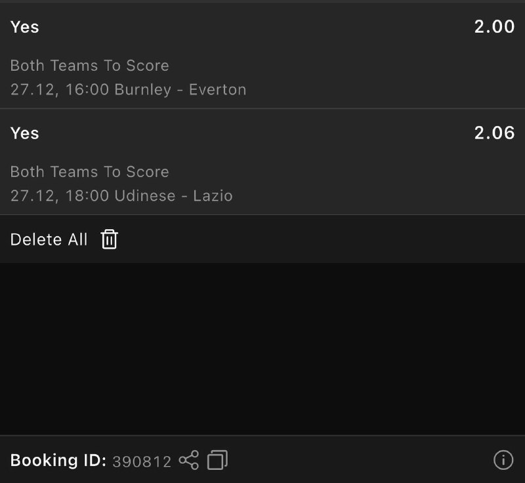Click the 27.12, 16:00 kickoff time
Image resolution: width=525 pixels, height=483 pixels.
60,90
